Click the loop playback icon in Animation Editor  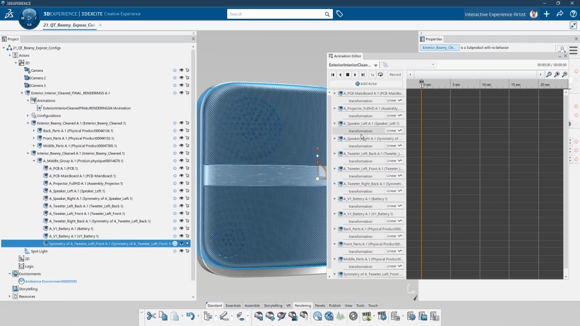pos(381,75)
